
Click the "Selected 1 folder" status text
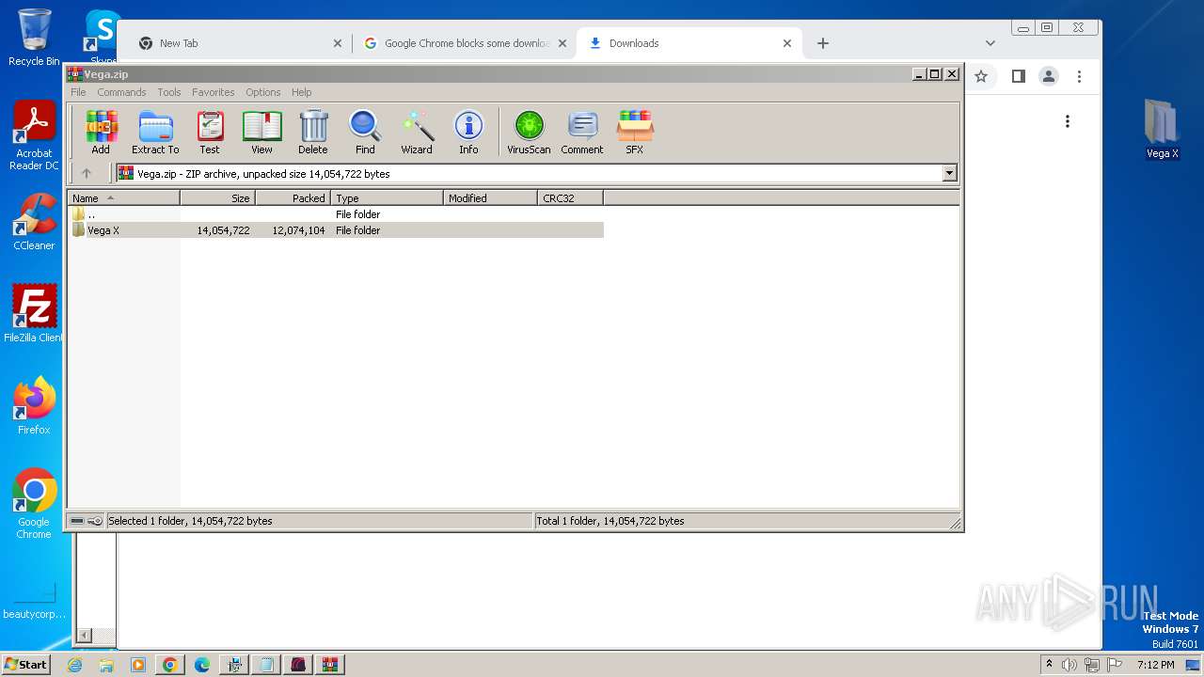coord(190,521)
